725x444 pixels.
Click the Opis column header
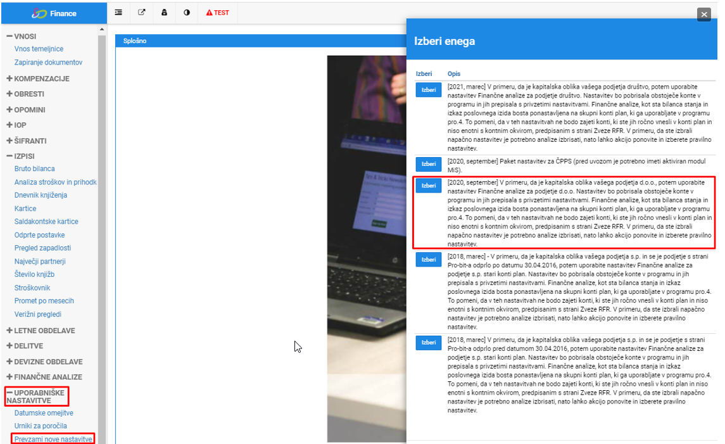(x=453, y=73)
